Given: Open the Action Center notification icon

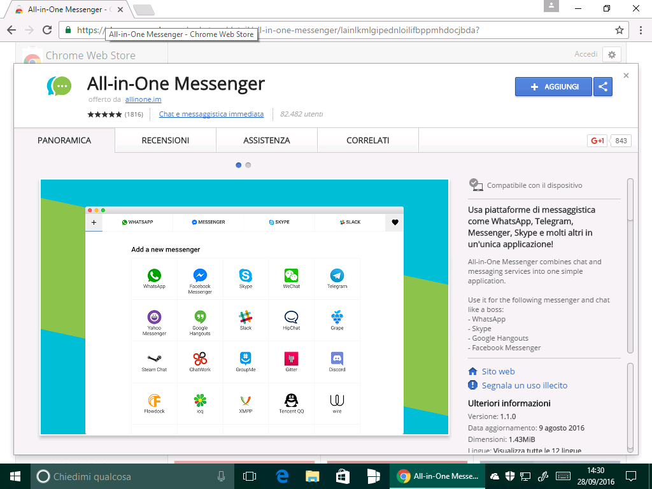Looking at the screenshot, I should click(631, 476).
